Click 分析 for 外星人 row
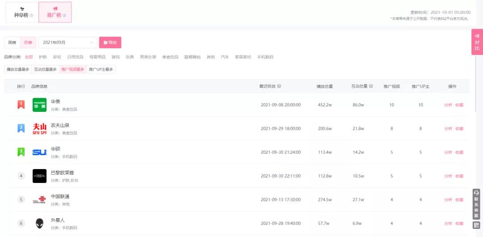This screenshot has height=237, width=483. pos(448,224)
